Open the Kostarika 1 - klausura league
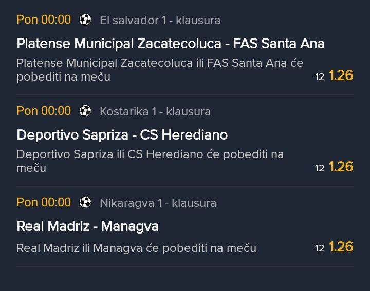 [x=155, y=111]
